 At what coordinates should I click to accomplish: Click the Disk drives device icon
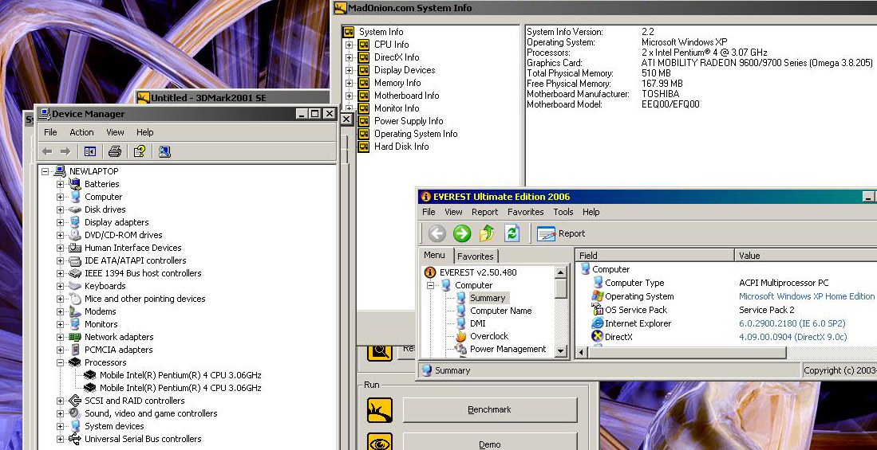click(75, 209)
